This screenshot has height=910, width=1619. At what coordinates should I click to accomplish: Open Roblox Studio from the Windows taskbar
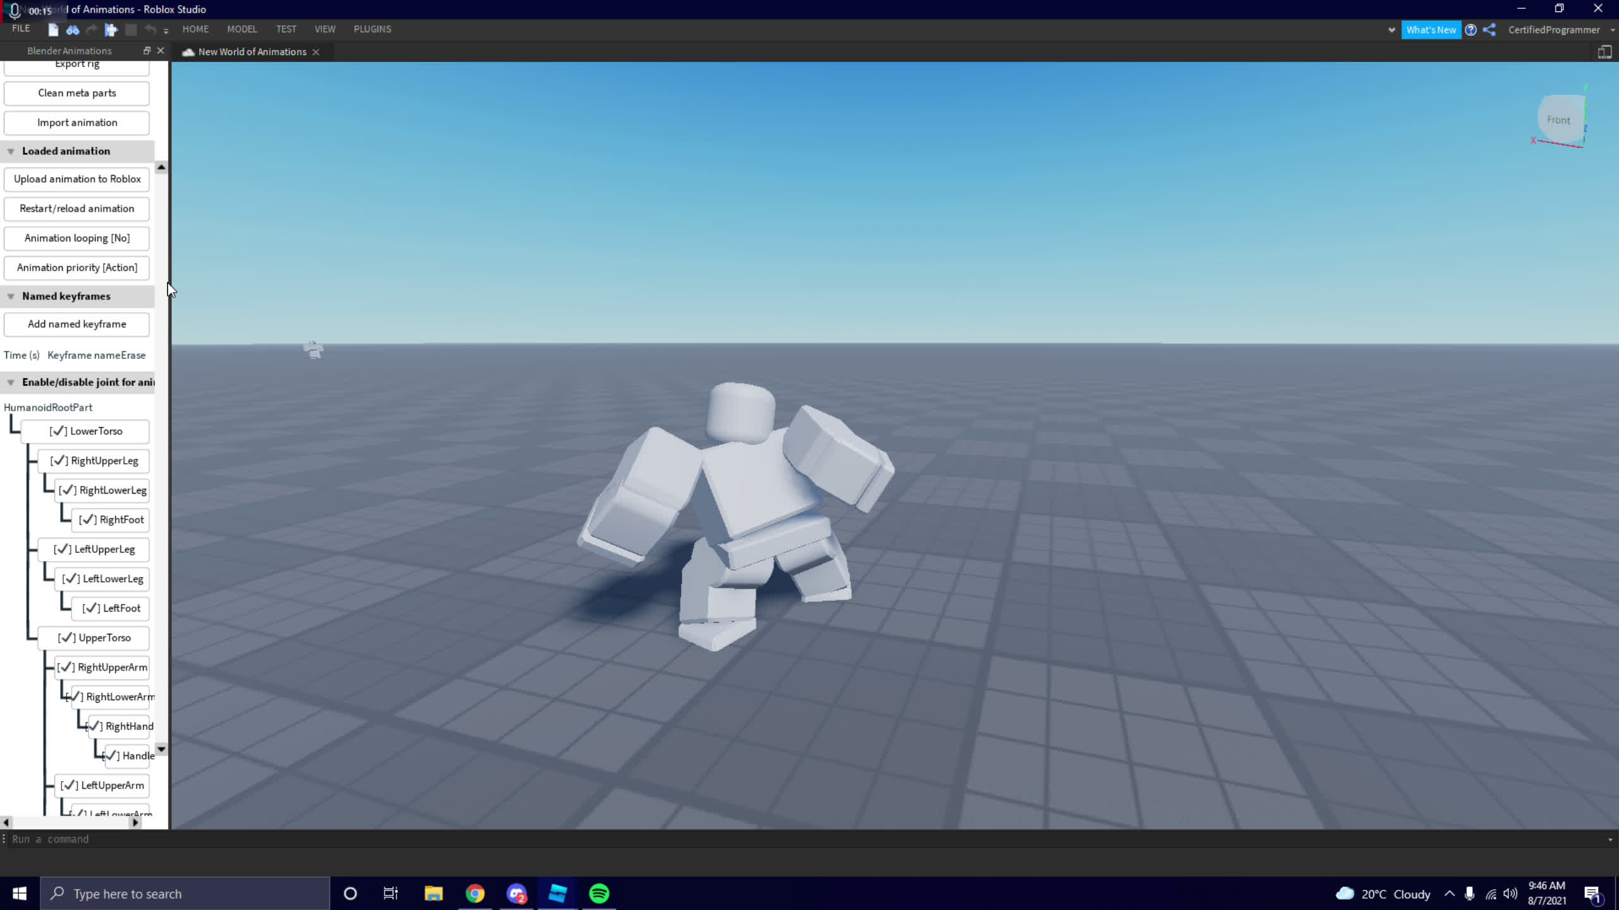(557, 894)
